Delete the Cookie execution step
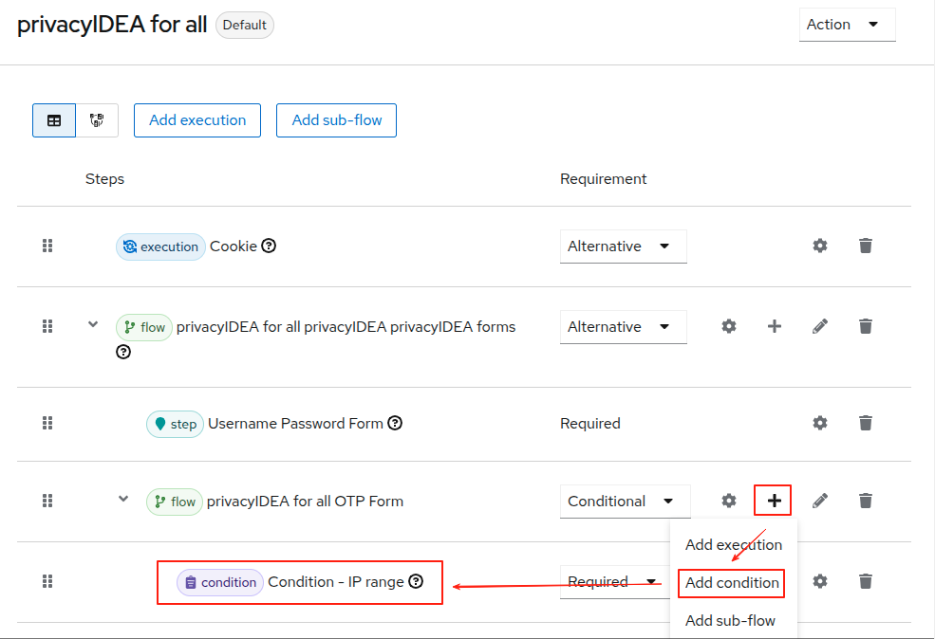This screenshot has width=935, height=639. point(866,246)
